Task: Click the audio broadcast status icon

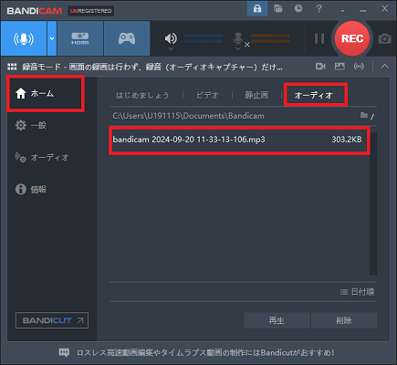Action: click(359, 67)
